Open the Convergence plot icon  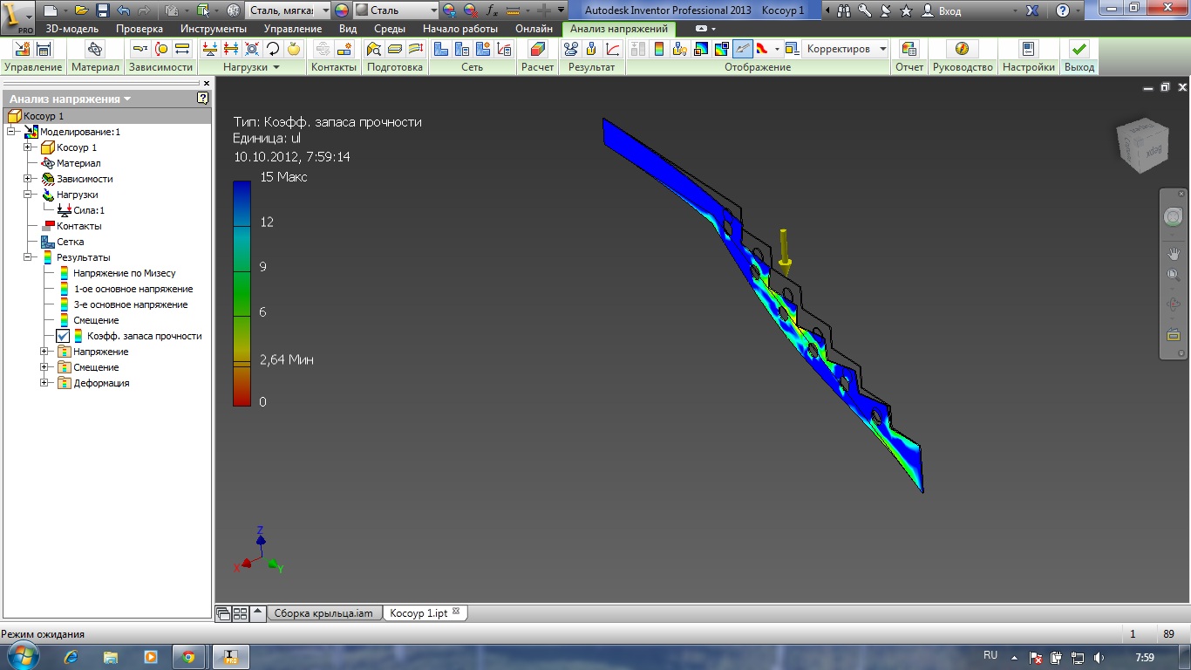pos(613,49)
